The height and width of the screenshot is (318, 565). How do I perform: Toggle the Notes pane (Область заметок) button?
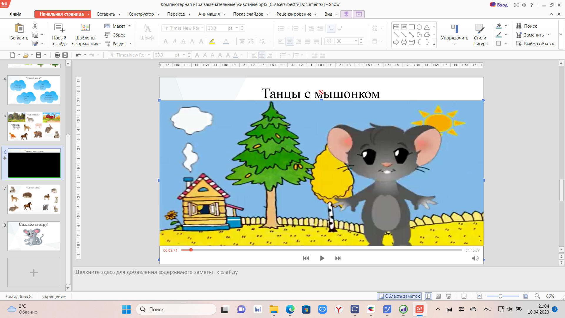(x=399, y=296)
